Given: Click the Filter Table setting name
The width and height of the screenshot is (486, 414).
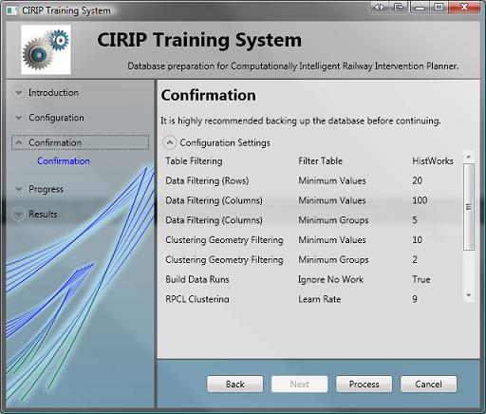Looking at the screenshot, I should (x=321, y=161).
